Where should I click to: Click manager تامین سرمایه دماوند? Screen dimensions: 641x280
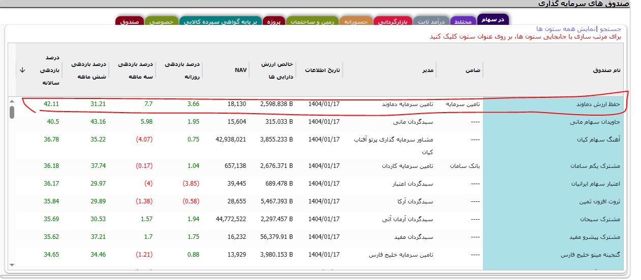pos(408,104)
